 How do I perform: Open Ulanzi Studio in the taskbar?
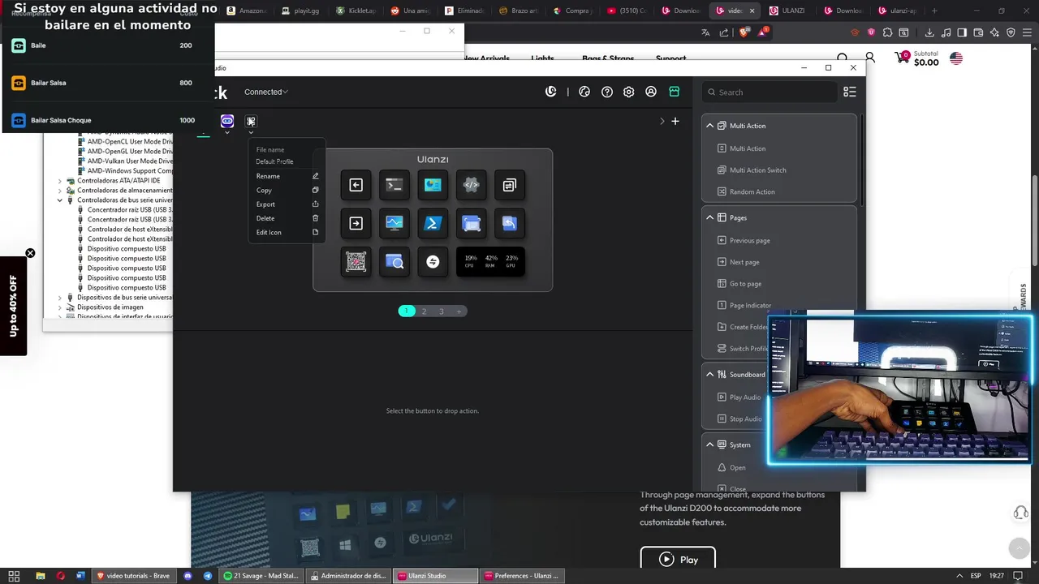coord(434,576)
